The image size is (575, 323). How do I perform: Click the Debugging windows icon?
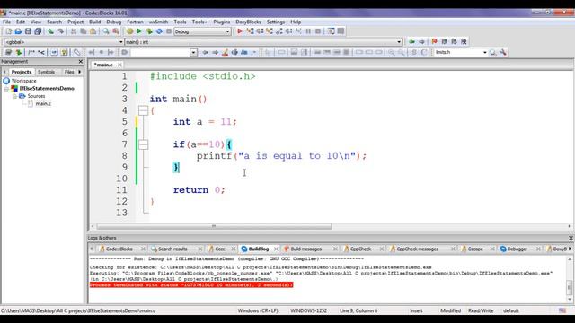[x=332, y=31]
